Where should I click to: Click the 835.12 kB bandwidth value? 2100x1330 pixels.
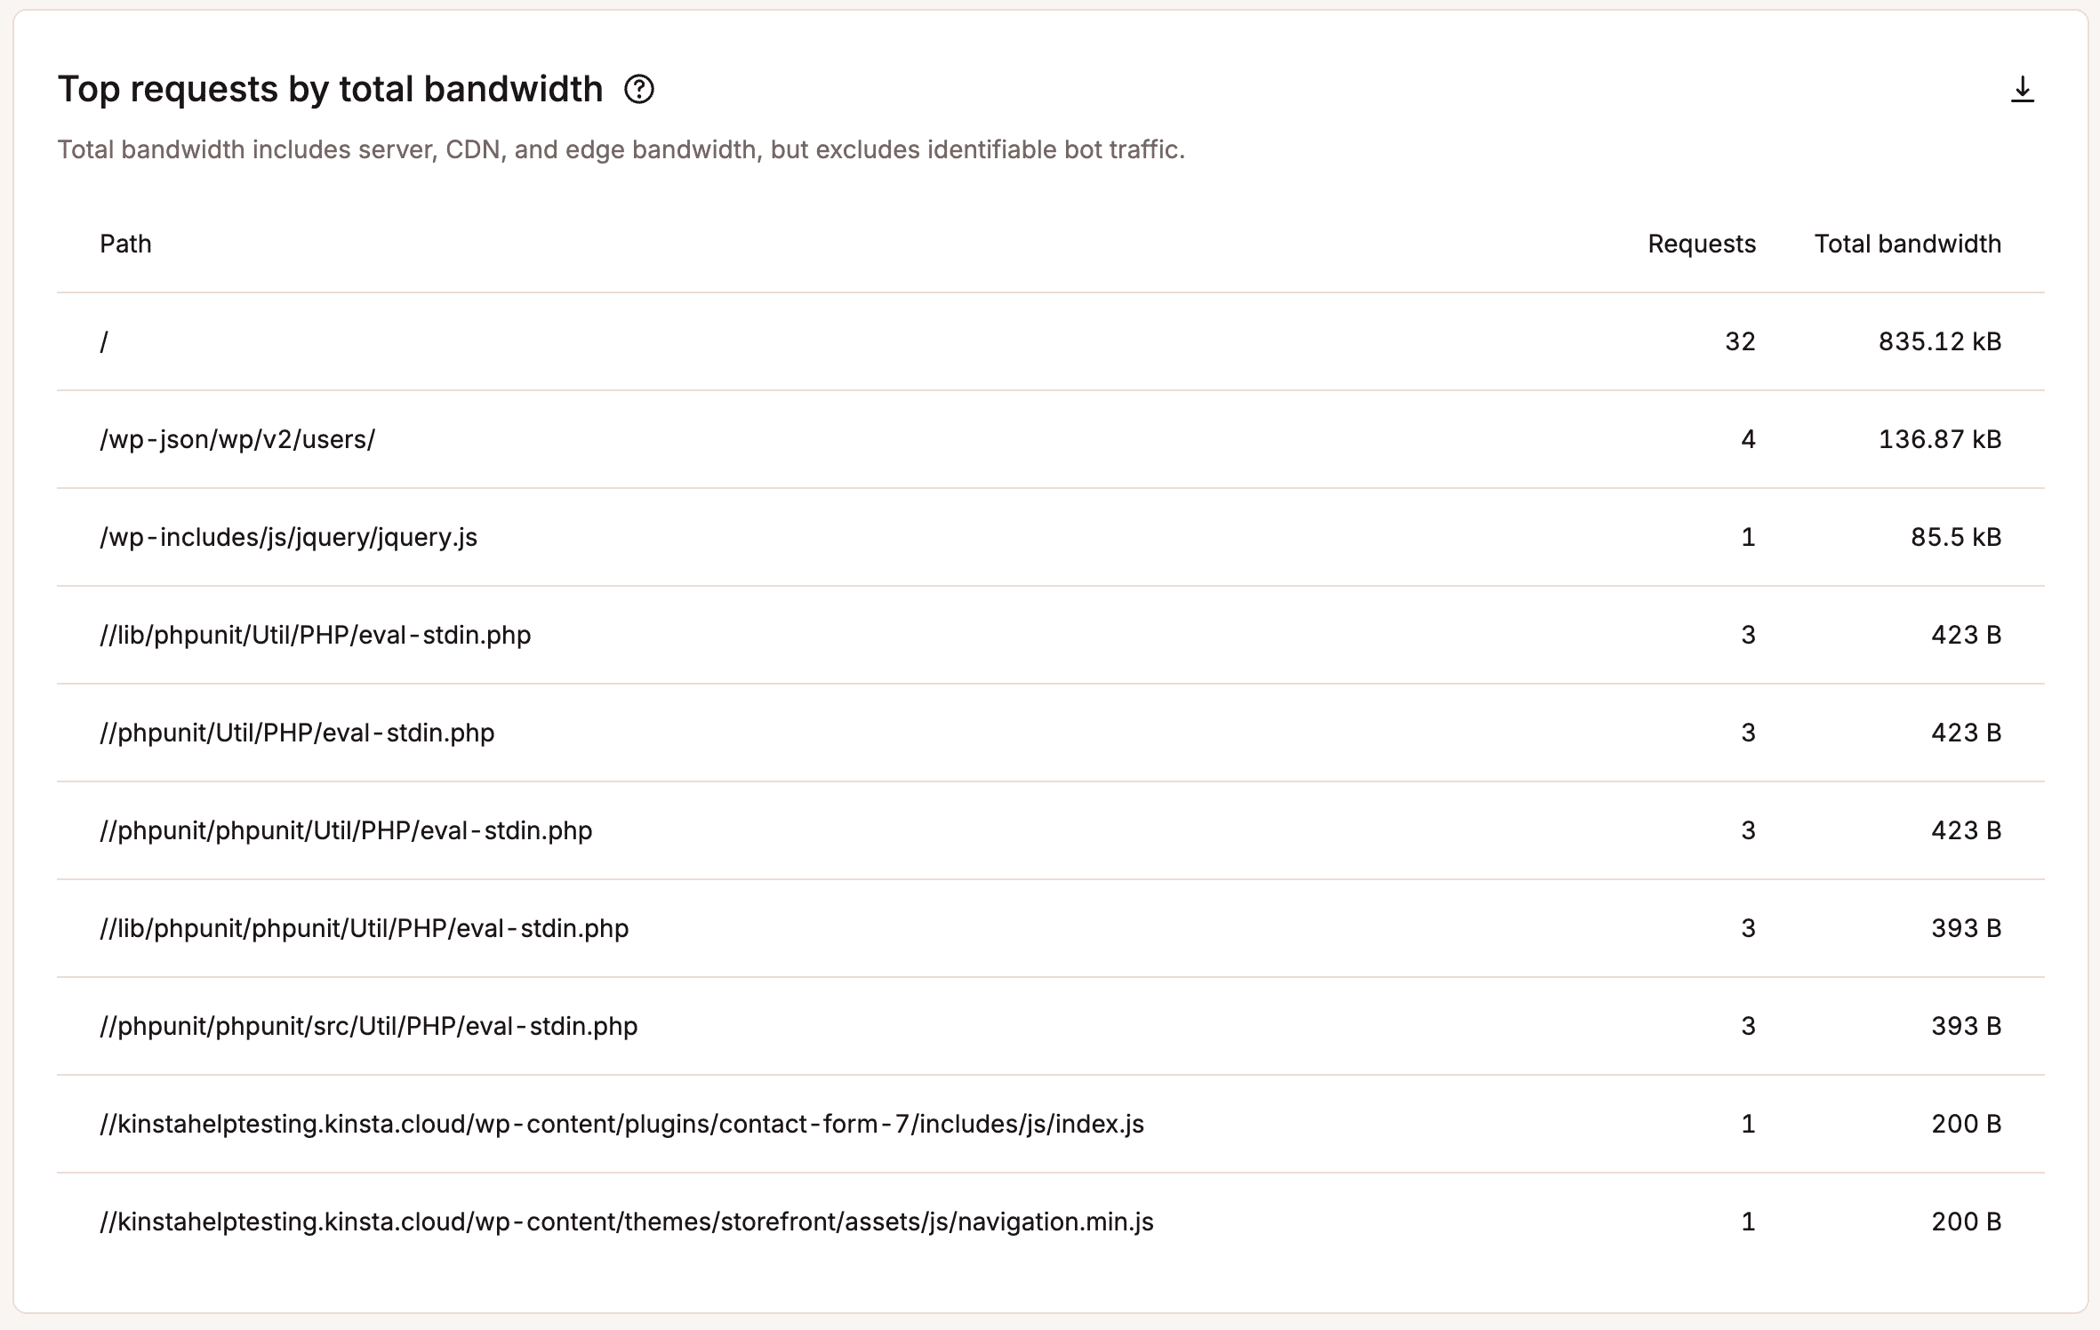coord(1939,341)
